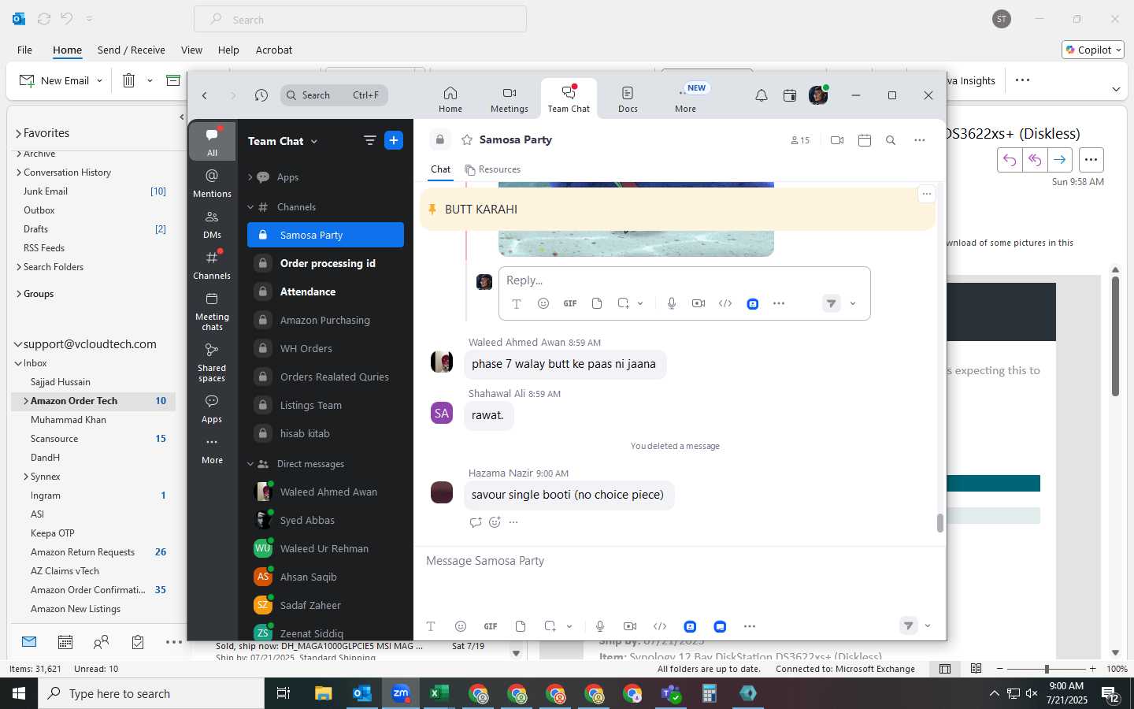Image resolution: width=1134 pixels, height=709 pixels.
Task: Expand Outlook Favorites folder group
Action: [18, 133]
